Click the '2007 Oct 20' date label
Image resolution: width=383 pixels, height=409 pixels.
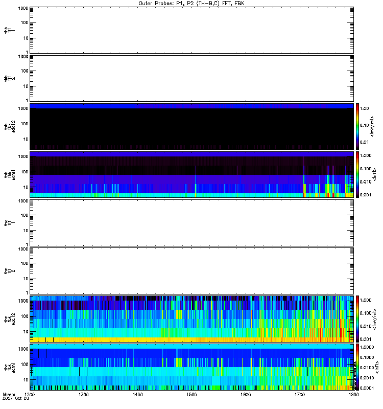coord(15,399)
